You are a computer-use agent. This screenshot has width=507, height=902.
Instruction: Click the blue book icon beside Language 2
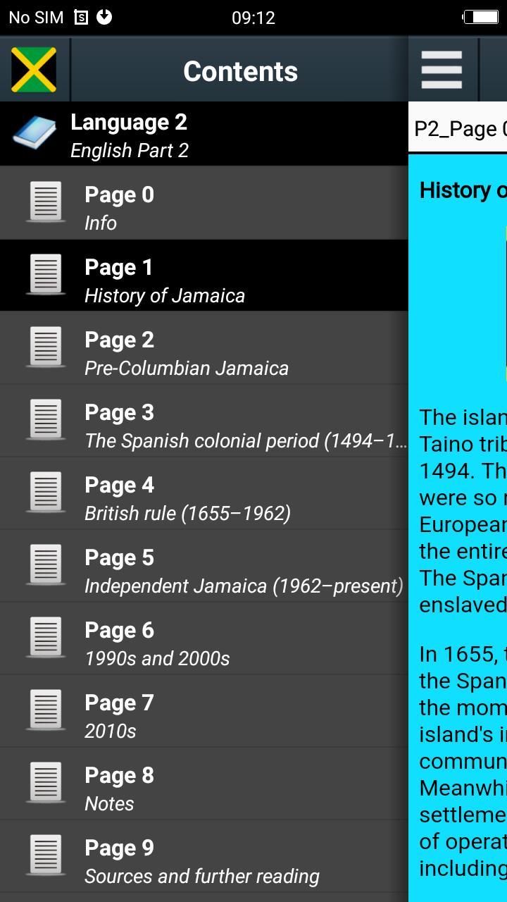(x=33, y=134)
